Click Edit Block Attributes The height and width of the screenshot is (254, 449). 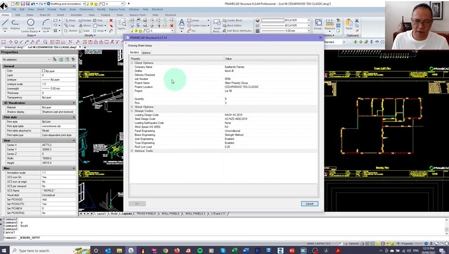(x=237, y=31)
